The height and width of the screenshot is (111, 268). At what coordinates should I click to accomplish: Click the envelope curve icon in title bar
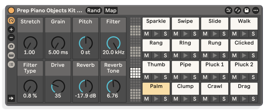[x=228, y=10]
